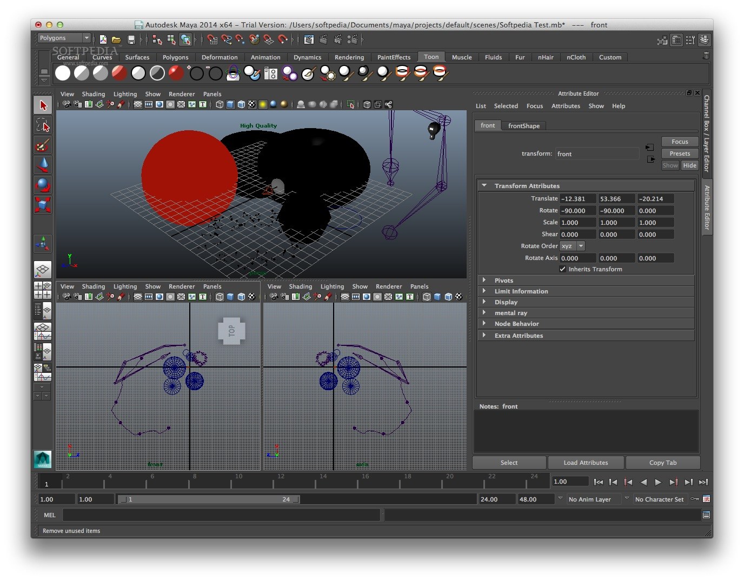Expand the mental ray section
This screenshot has height=581, width=744.
pyautogui.click(x=484, y=312)
